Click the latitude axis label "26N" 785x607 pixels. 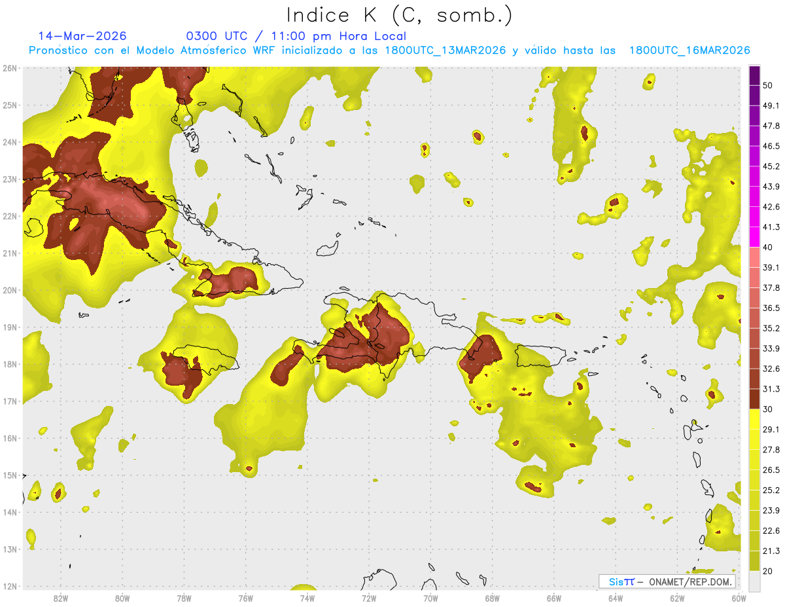point(10,68)
